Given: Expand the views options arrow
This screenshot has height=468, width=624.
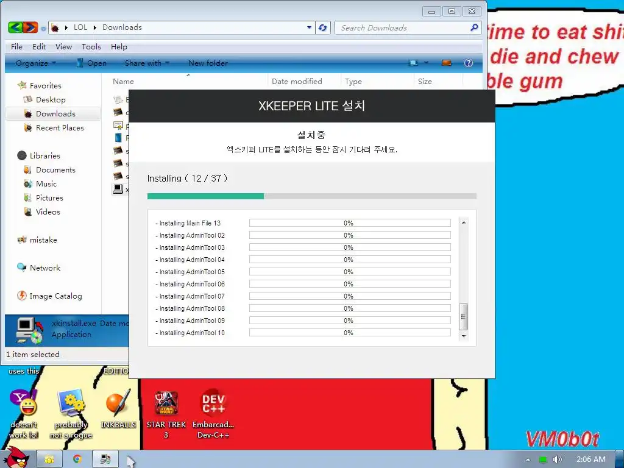Looking at the screenshot, I should [x=426, y=63].
